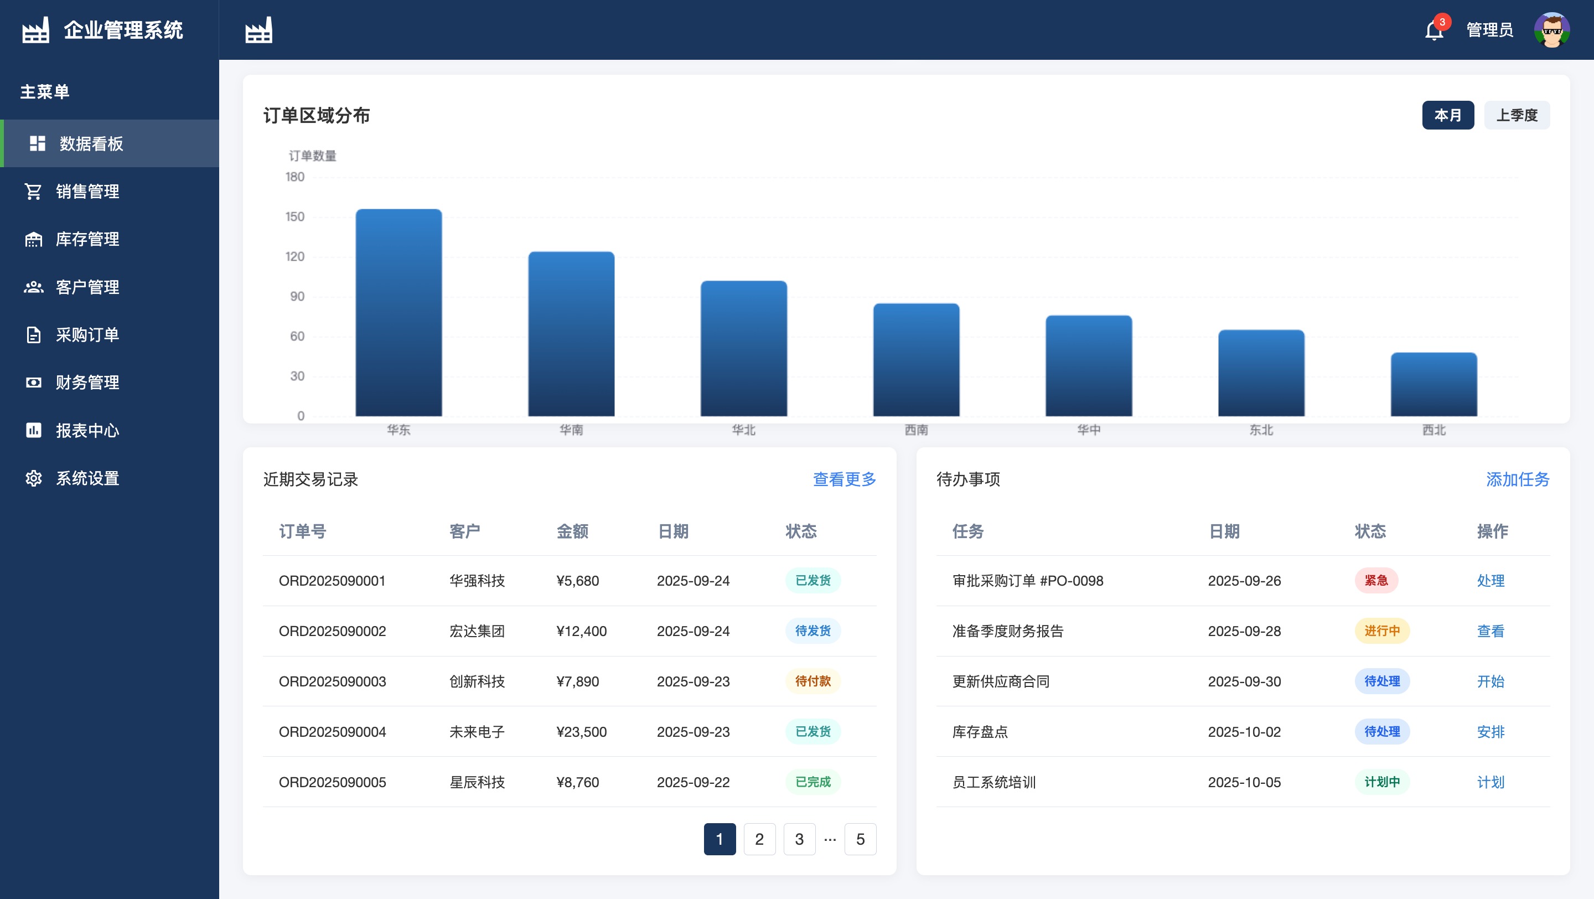Go to page 2 of transactions
The height and width of the screenshot is (899, 1594).
[x=759, y=839]
